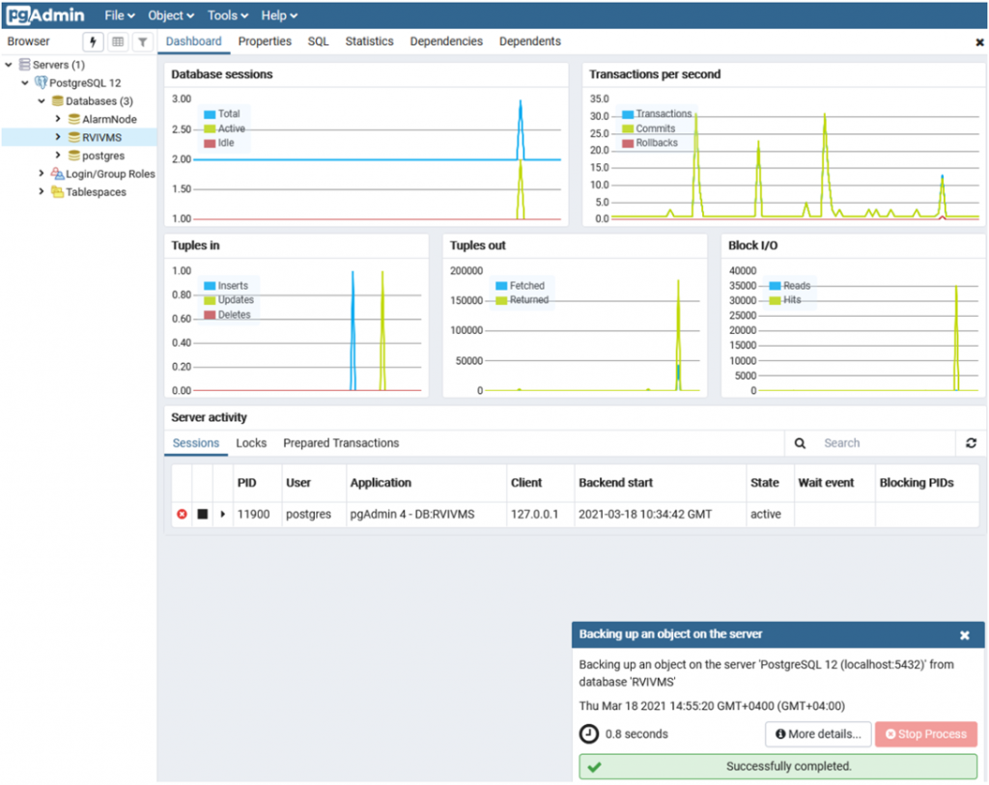Close the backup notification popup
The height and width of the screenshot is (785, 989).
click(964, 635)
